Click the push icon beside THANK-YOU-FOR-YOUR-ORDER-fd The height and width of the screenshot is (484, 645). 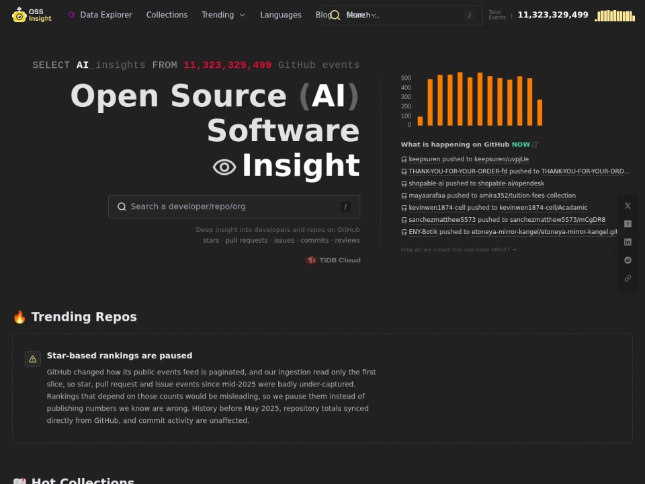(x=404, y=171)
